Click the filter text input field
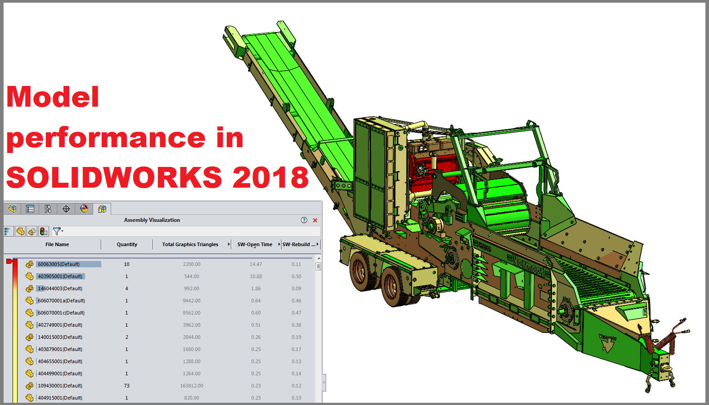This screenshot has width=709, height=405. [193, 231]
